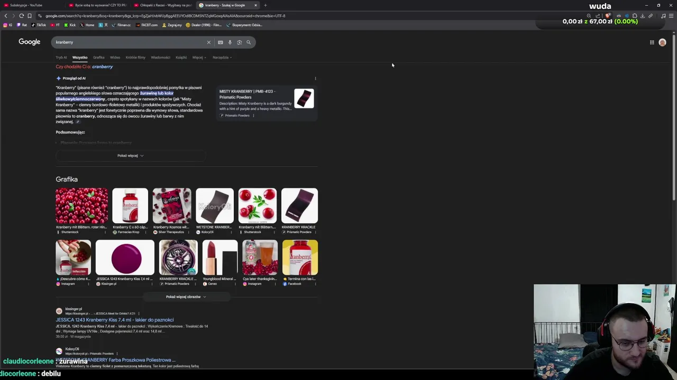This screenshot has height=380, width=677.
Task: Open the IG bookmark
Action: 8,25
